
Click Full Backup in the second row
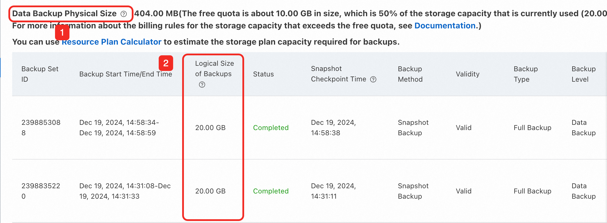coord(532,191)
